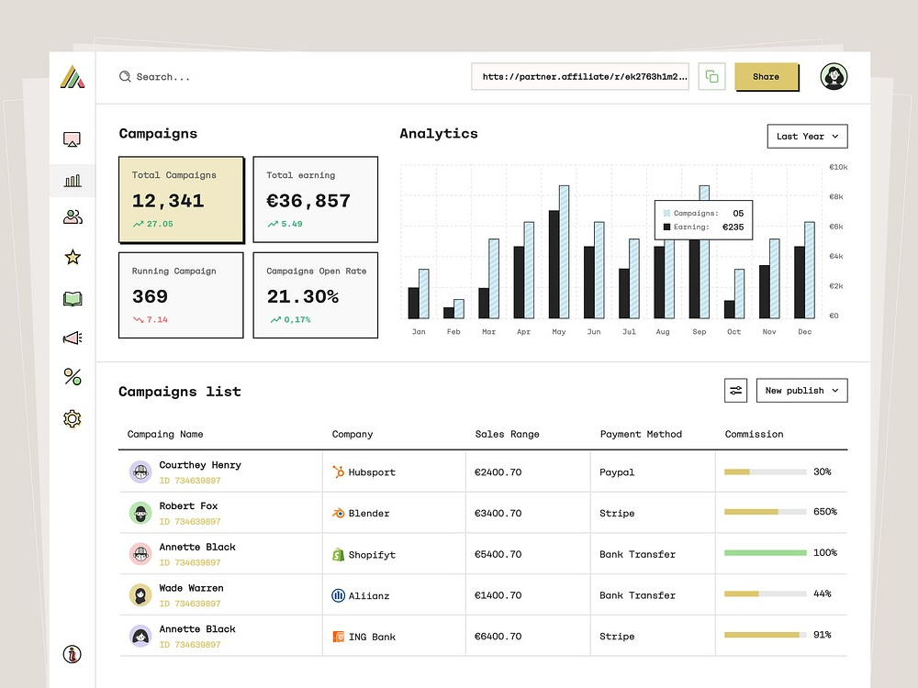Click the Aliianz company logo
Screen dimensions: 918x688
(x=339, y=595)
